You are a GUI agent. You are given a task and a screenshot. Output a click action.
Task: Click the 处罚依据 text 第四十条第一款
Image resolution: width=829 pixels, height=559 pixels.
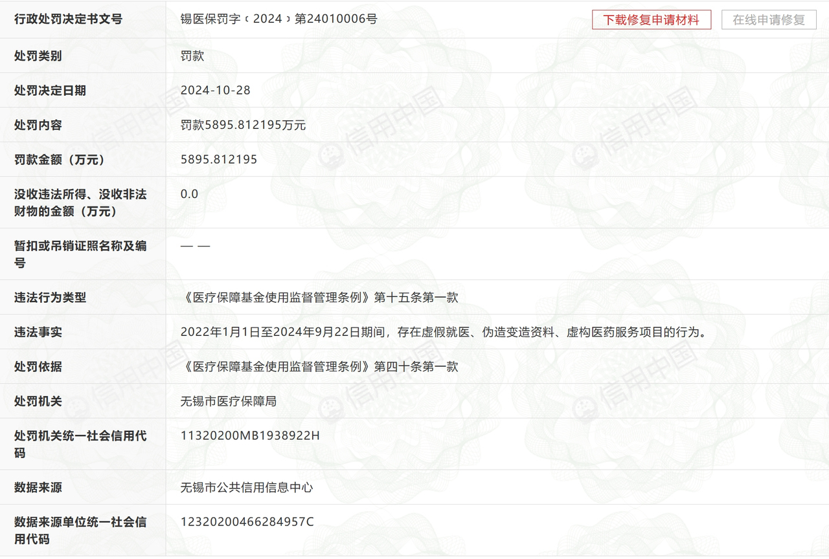pyautogui.click(x=416, y=366)
